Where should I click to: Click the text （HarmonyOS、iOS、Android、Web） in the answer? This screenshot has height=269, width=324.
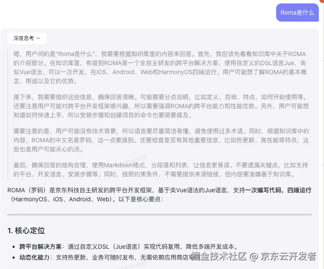click(60, 200)
